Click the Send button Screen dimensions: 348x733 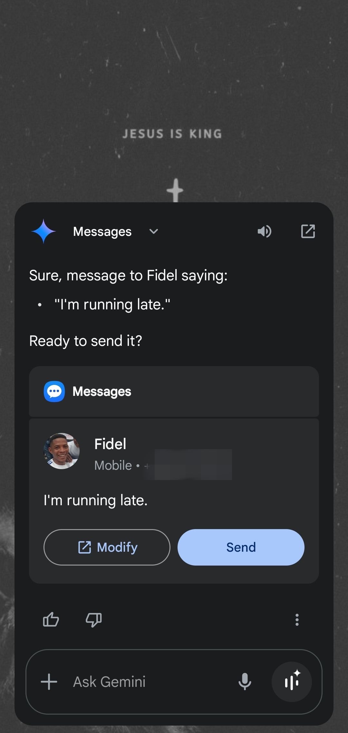click(x=241, y=547)
